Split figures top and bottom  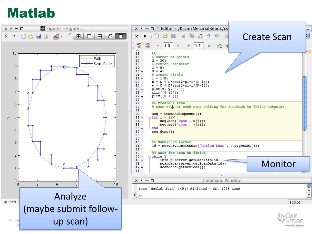click(100, 37)
